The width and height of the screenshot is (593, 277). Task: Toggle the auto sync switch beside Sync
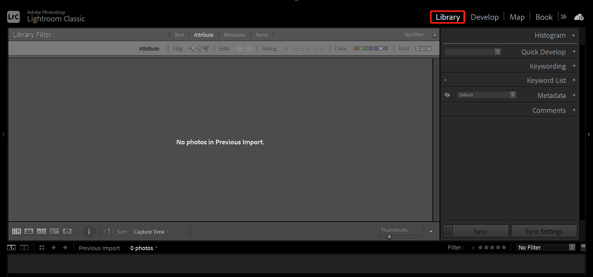click(448, 231)
